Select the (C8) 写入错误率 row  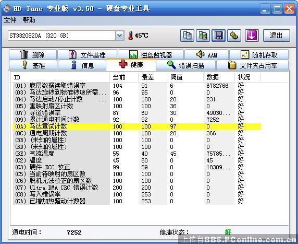137,194
